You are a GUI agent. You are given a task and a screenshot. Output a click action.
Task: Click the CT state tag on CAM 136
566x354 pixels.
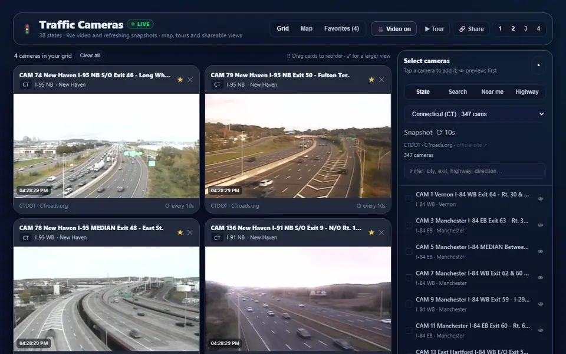click(217, 238)
